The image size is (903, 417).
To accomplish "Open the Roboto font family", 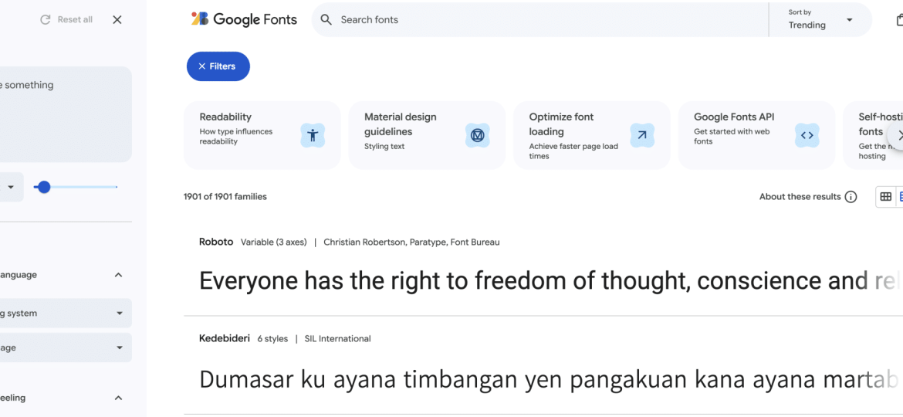I will pyautogui.click(x=216, y=242).
